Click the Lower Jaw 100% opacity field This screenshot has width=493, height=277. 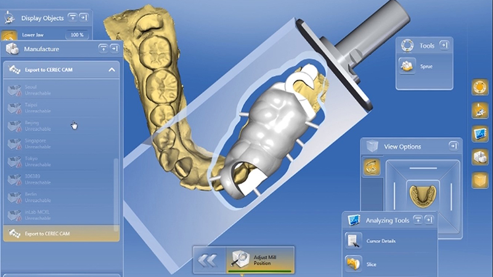point(76,35)
